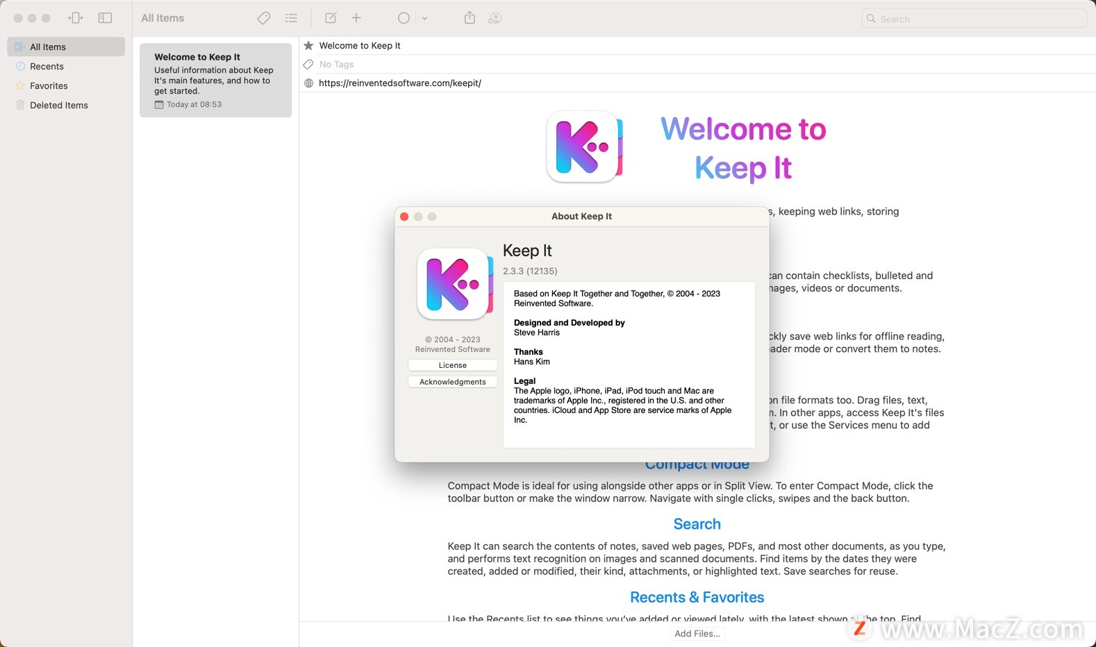Click the Recents clock icon
Image resolution: width=1096 pixels, height=647 pixels.
20,66
